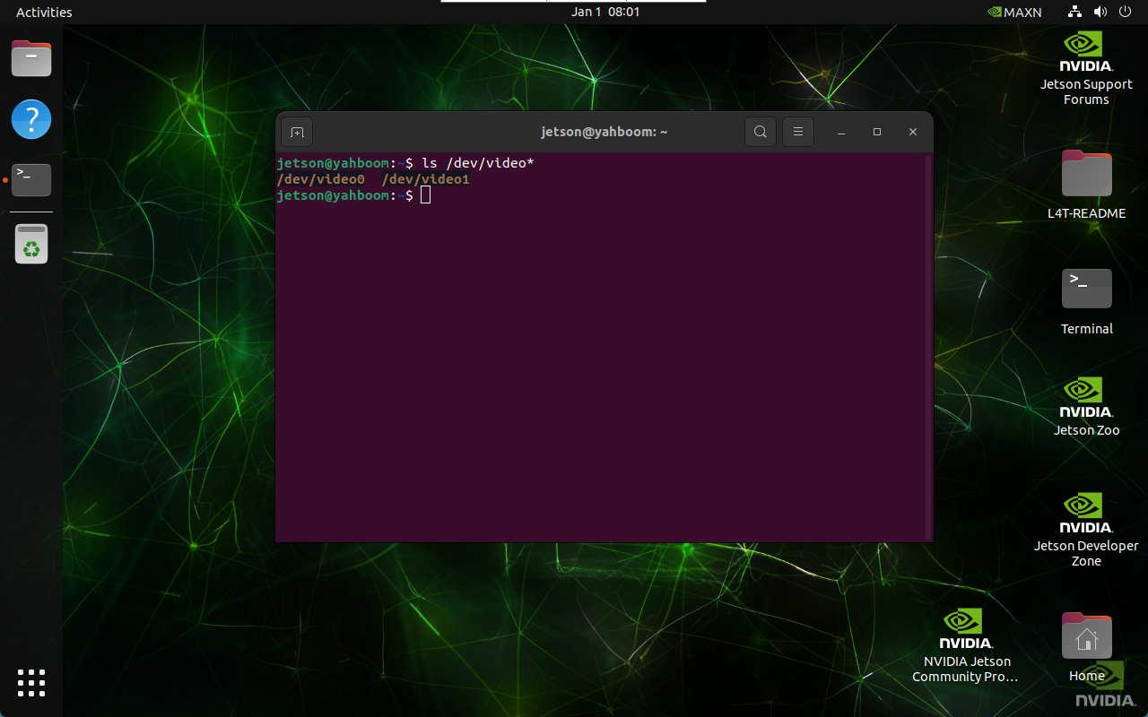Open the system menu via power icon
The height and width of the screenshot is (717, 1148).
click(x=1125, y=12)
